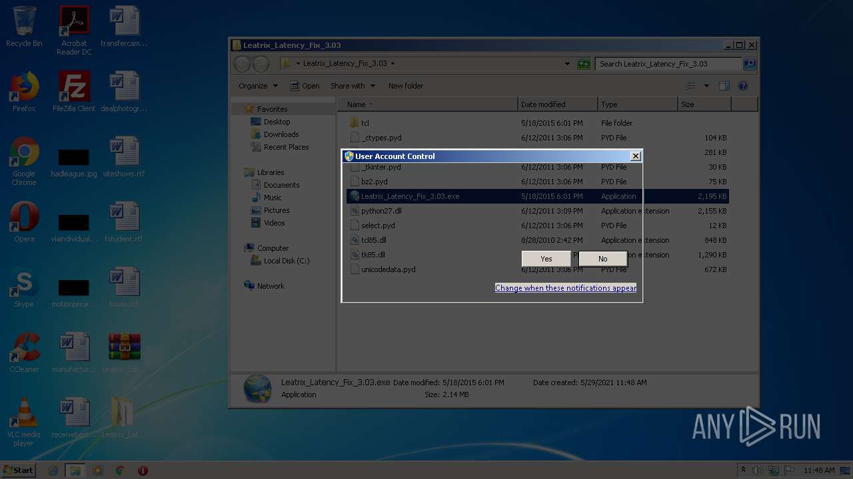This screenshot has width=853, height=479.
Task: Click the taskbar clock 11:48 AM
Action: click(819, 470)
